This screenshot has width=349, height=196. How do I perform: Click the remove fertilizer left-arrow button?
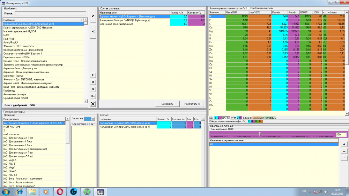[93, 32]
